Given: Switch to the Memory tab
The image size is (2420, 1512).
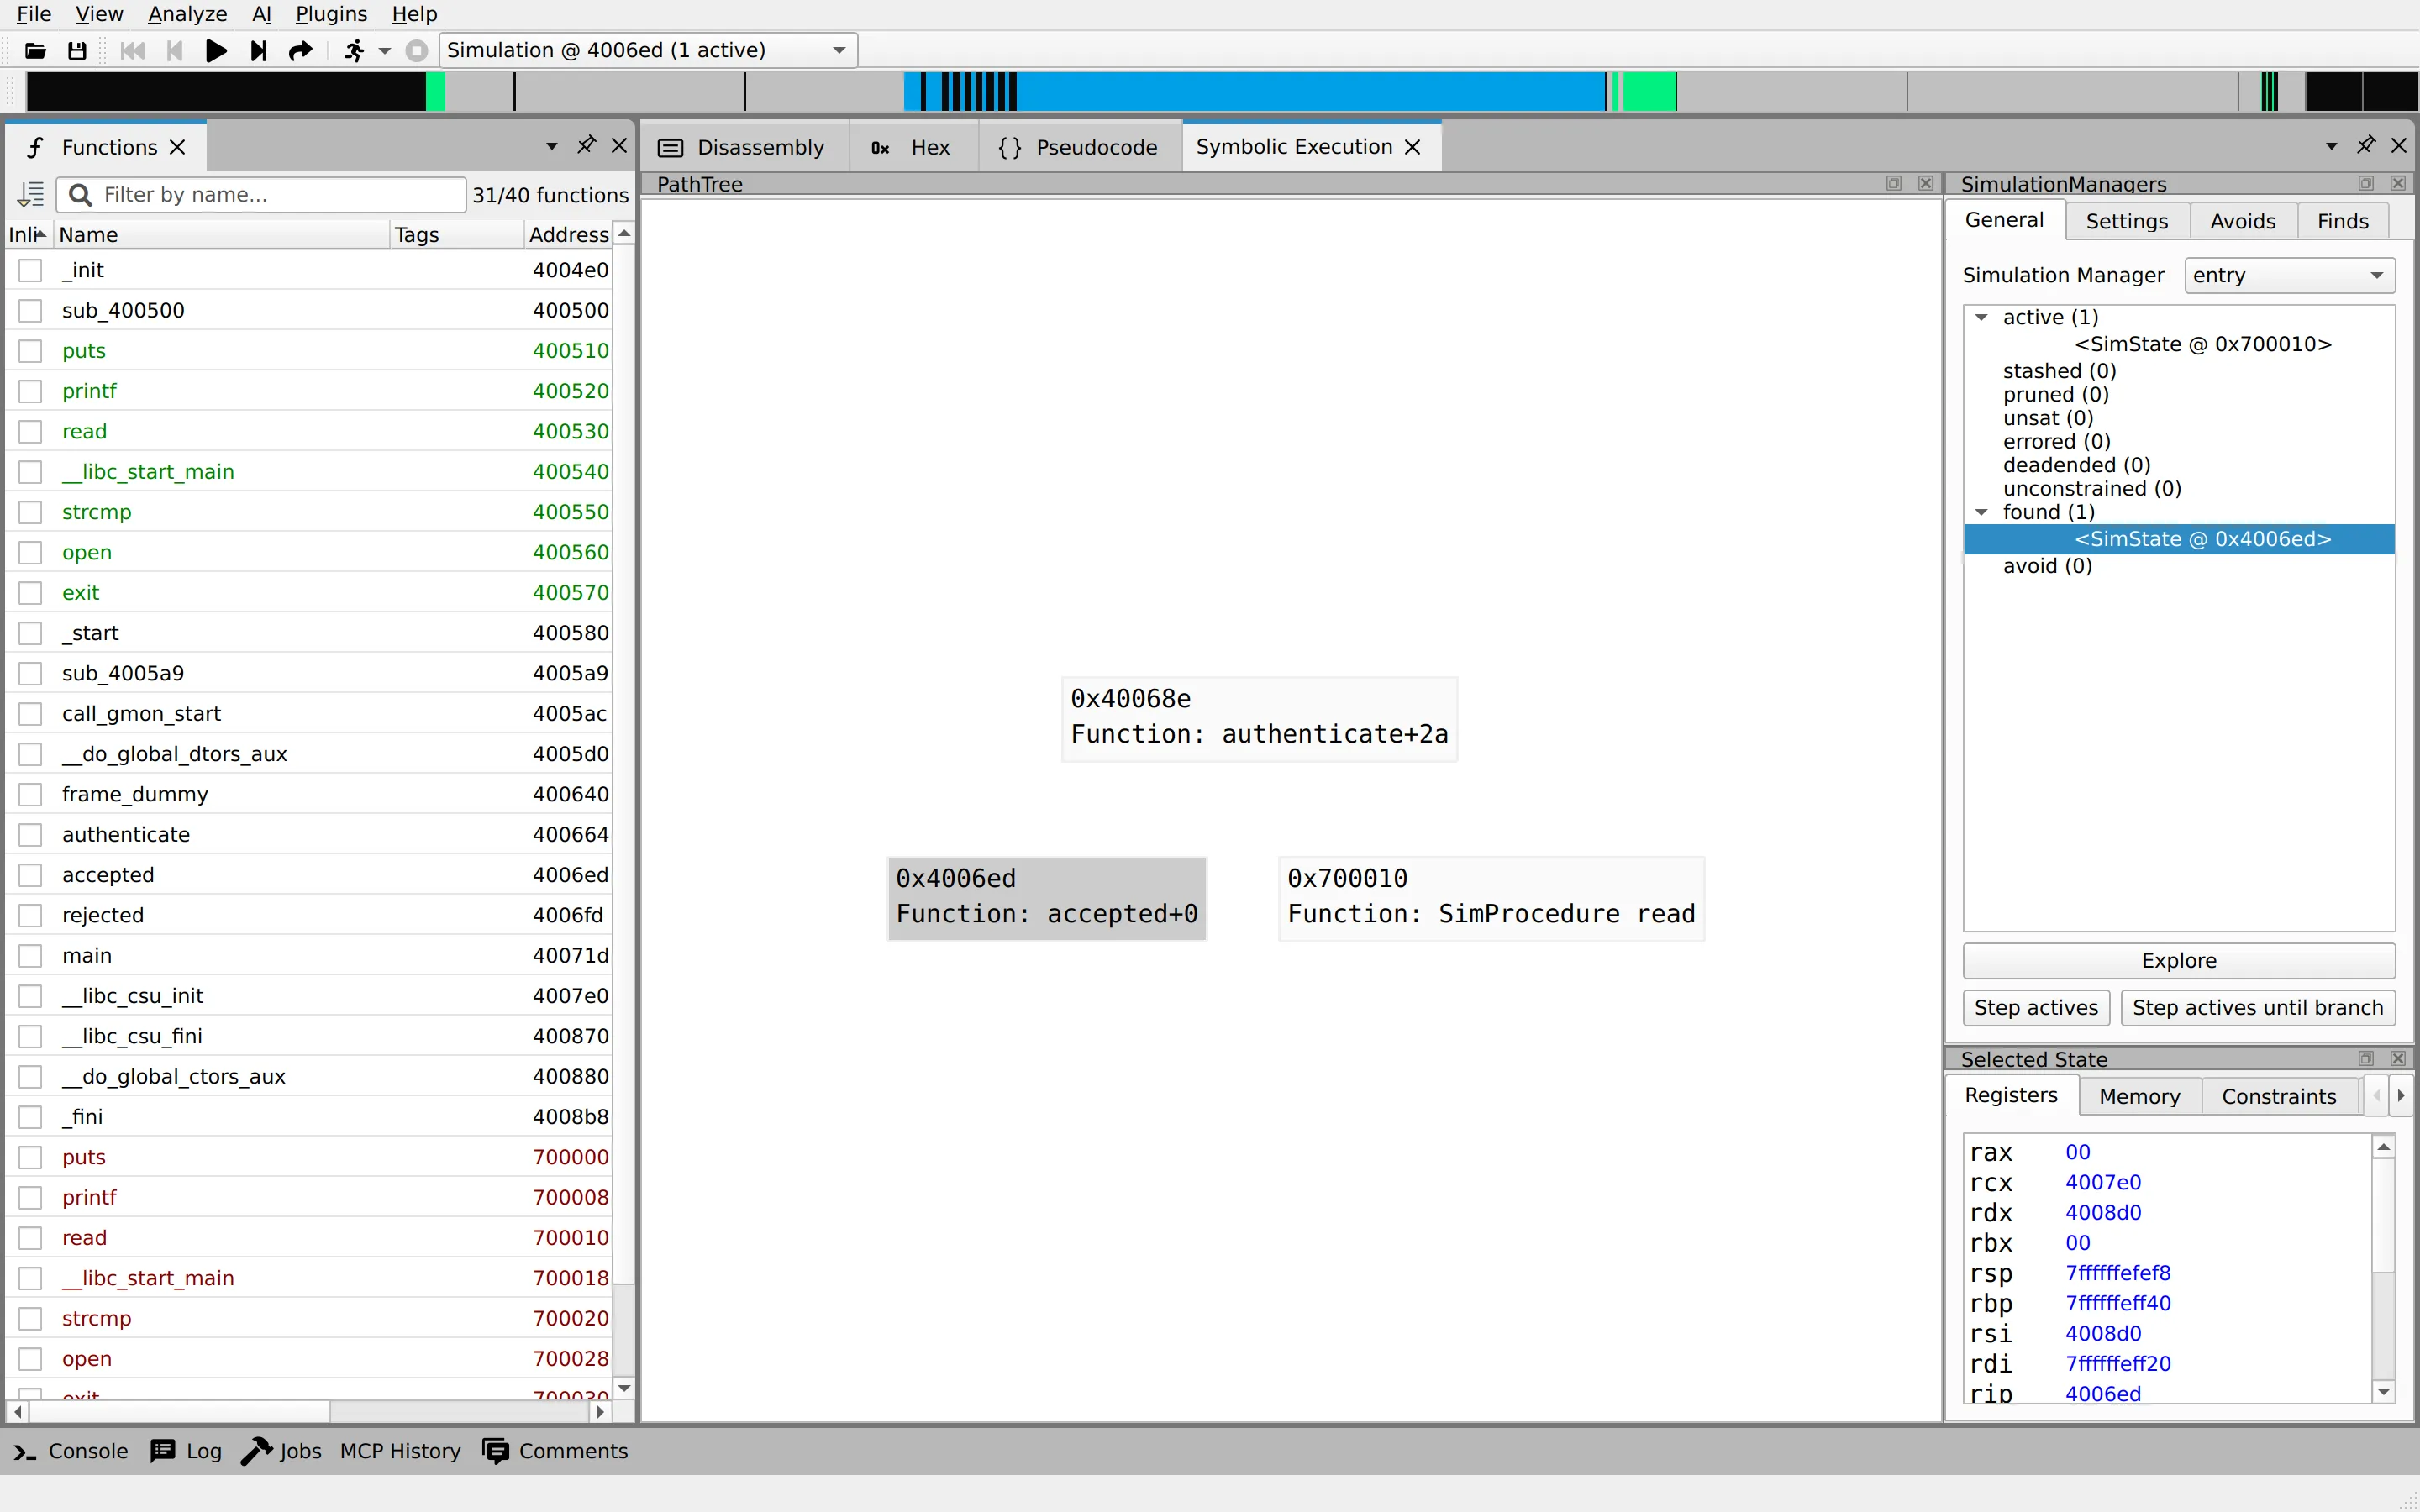Looking at the screenshot, I should click(2139, 1096).
